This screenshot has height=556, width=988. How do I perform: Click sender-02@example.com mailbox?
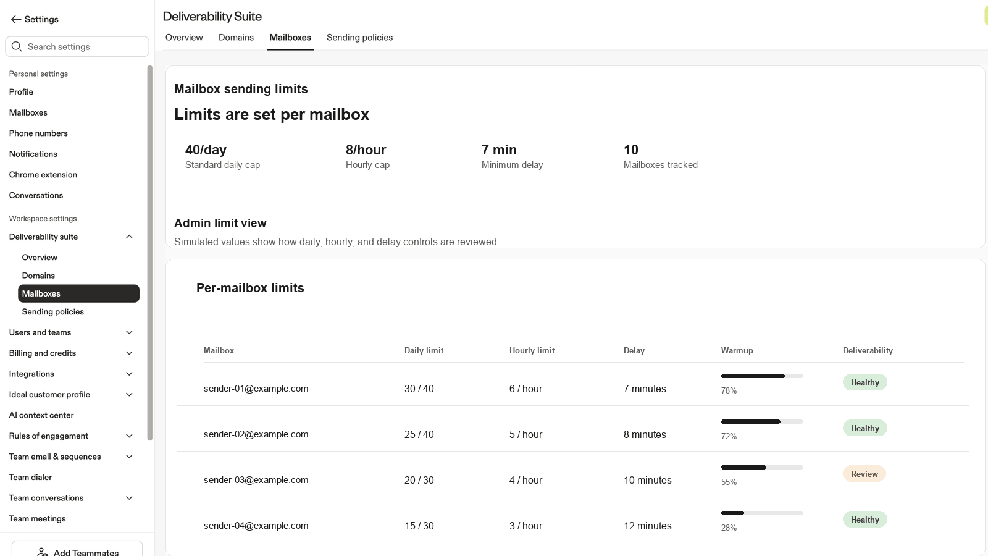tap(256, 434)
